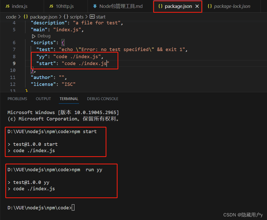This screenshot has width=267, height=220.
Task: Close the package.json tab
Action: [197, 6]
